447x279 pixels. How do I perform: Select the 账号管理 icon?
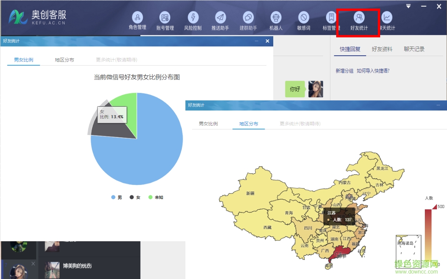[x=165, y=19]
